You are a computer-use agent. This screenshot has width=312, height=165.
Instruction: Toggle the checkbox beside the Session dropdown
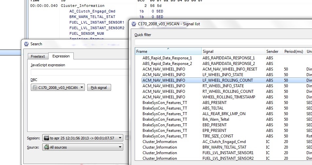pos(127,138)
